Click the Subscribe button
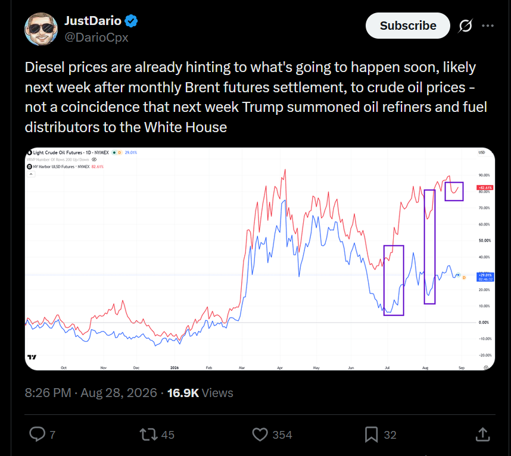 click(x=408, y=26)
